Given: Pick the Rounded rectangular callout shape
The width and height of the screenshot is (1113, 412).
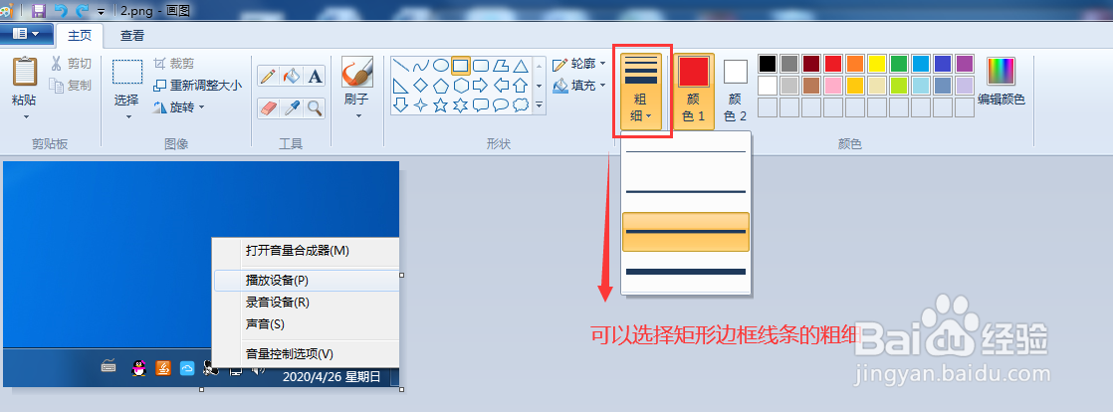Looking at the screenshot, I should click(x=481, y=104).
